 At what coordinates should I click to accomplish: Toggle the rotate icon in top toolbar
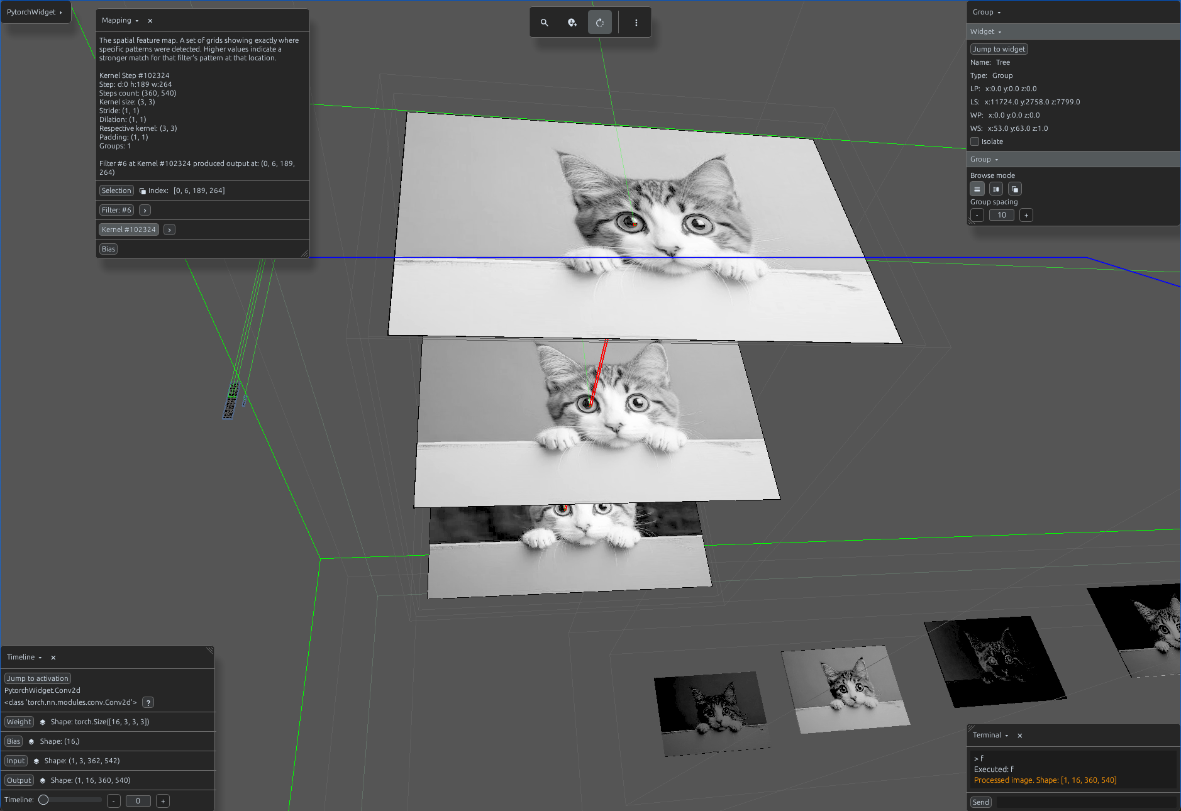600,23
